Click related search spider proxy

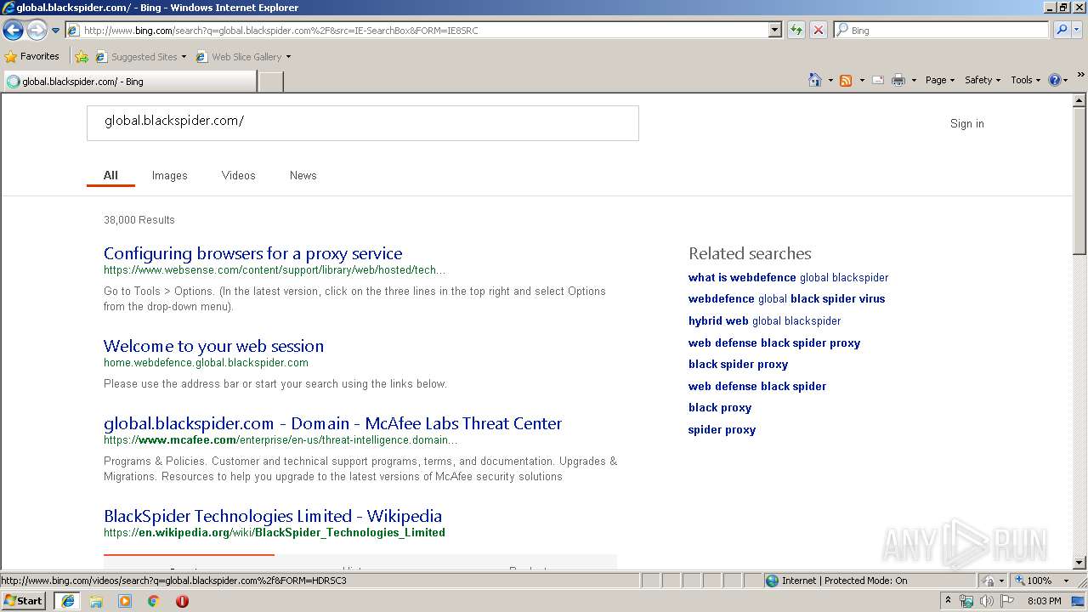(x=722, y=429)
